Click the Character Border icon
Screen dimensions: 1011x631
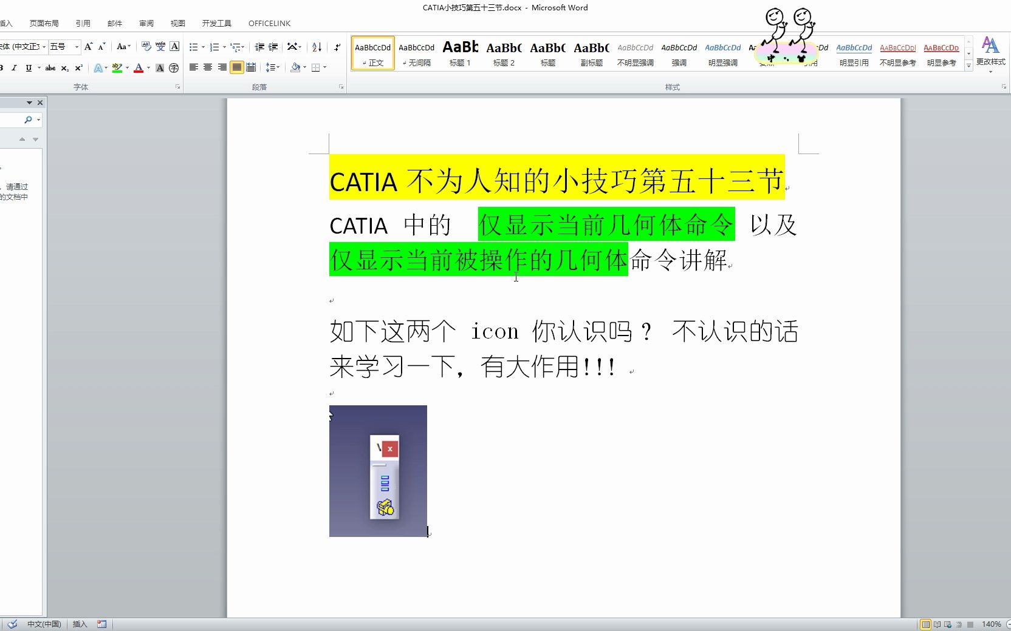coord(174,47)
